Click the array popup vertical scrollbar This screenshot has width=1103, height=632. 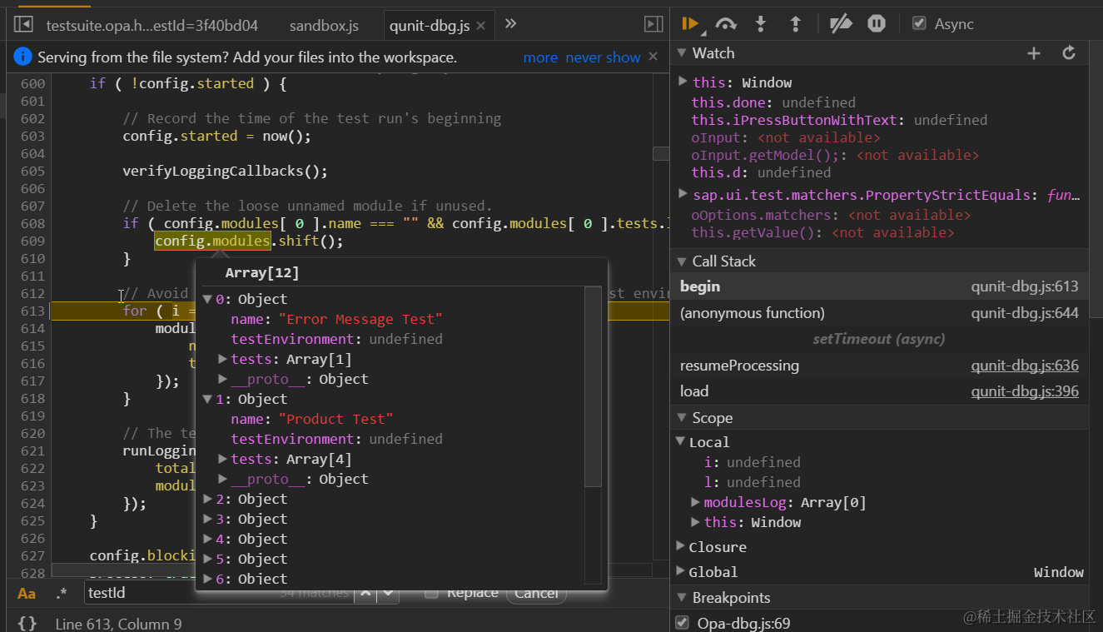(593, 386)
